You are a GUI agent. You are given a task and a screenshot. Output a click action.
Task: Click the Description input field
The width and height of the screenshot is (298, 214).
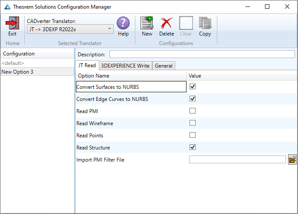point(202,54)
